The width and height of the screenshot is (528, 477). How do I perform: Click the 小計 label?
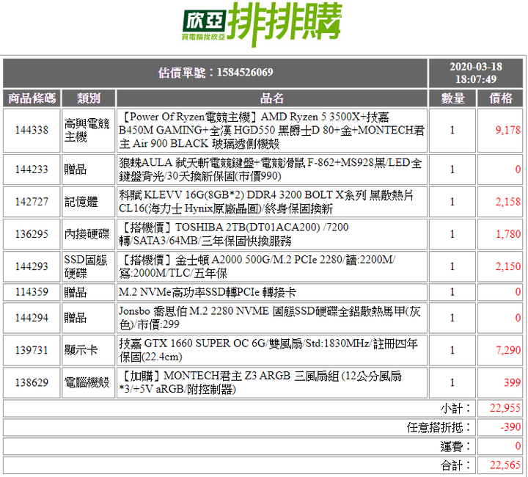tap(455, 409)
